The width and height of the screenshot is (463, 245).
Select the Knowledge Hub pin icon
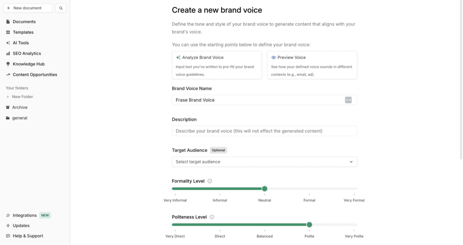pos(8,64)
